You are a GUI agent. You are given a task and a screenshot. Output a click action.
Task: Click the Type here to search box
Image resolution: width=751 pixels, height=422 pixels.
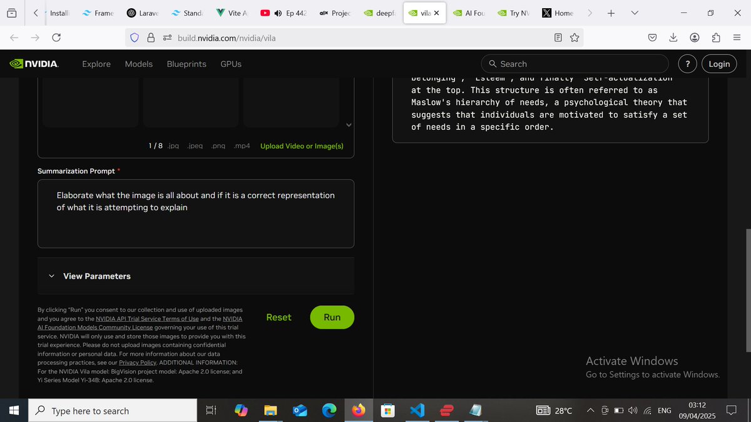click(113, 411)
